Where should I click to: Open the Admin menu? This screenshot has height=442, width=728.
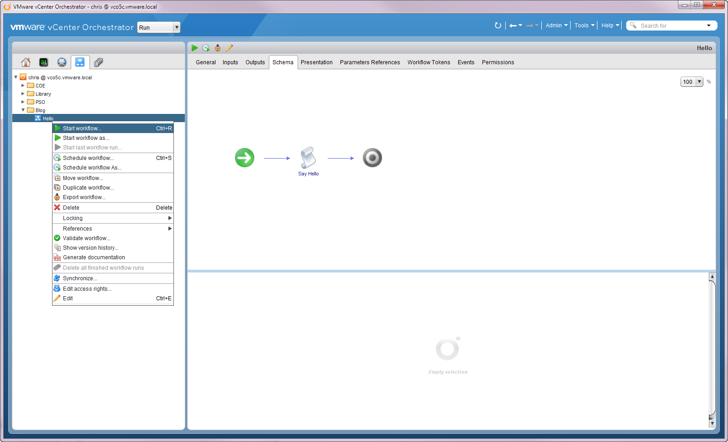coord(556,26)
